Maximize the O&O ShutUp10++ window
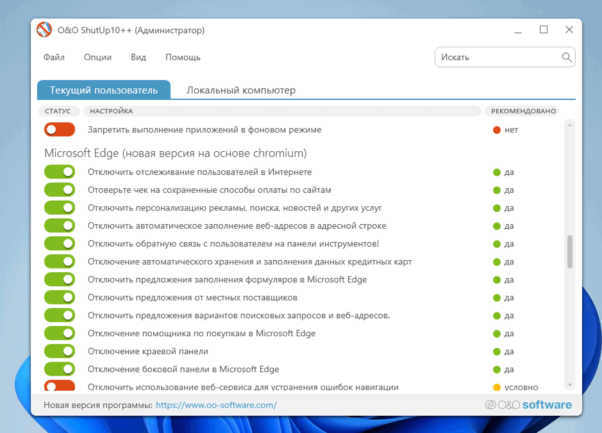Screen dimensions: 602x433 point(543,30)
